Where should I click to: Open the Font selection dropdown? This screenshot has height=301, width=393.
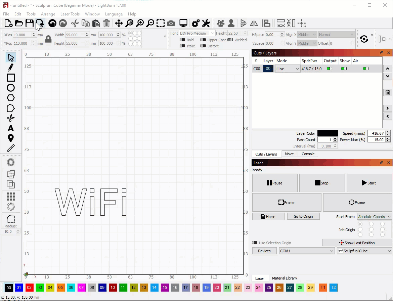tap(197, 33)
